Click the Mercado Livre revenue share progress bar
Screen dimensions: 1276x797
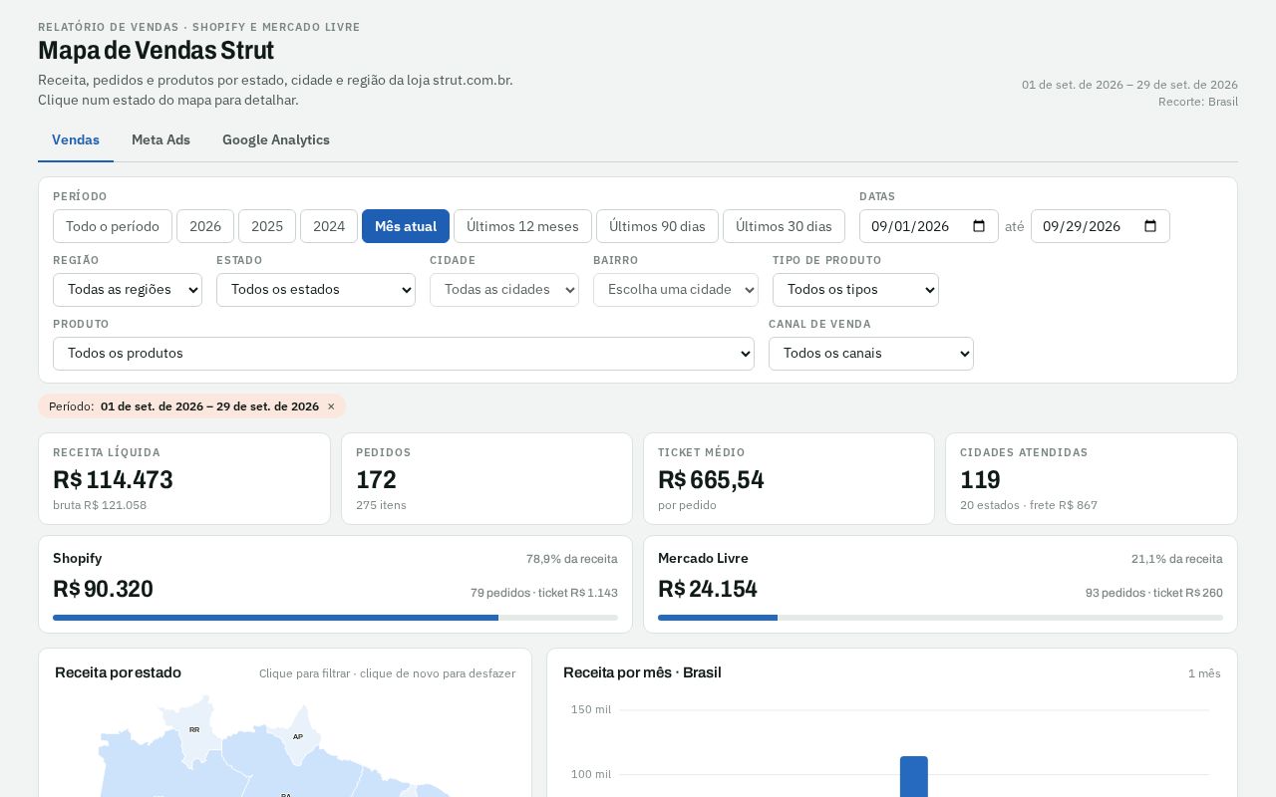point(940,618)
